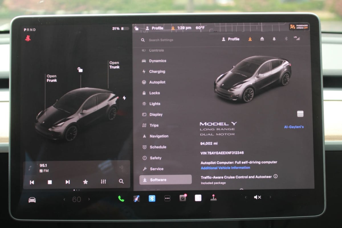Tap the LTE signal strength icon

click(x=297, y=38)
